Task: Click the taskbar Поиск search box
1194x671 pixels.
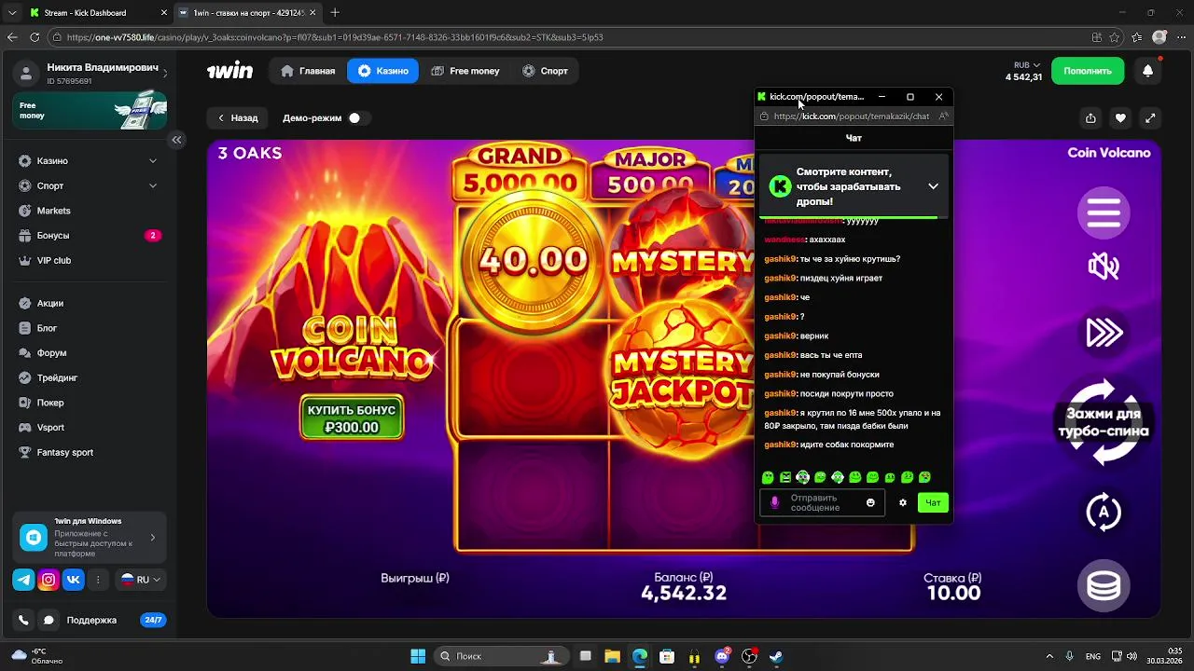Action: click(501, 656)
